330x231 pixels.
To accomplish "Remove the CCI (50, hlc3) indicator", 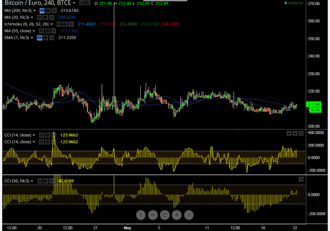I will (x=52, y=181).
